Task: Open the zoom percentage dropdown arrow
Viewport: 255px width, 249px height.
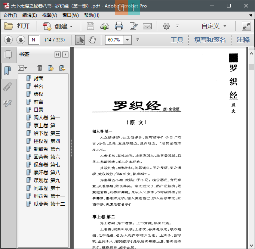Action: coord(127,40)
